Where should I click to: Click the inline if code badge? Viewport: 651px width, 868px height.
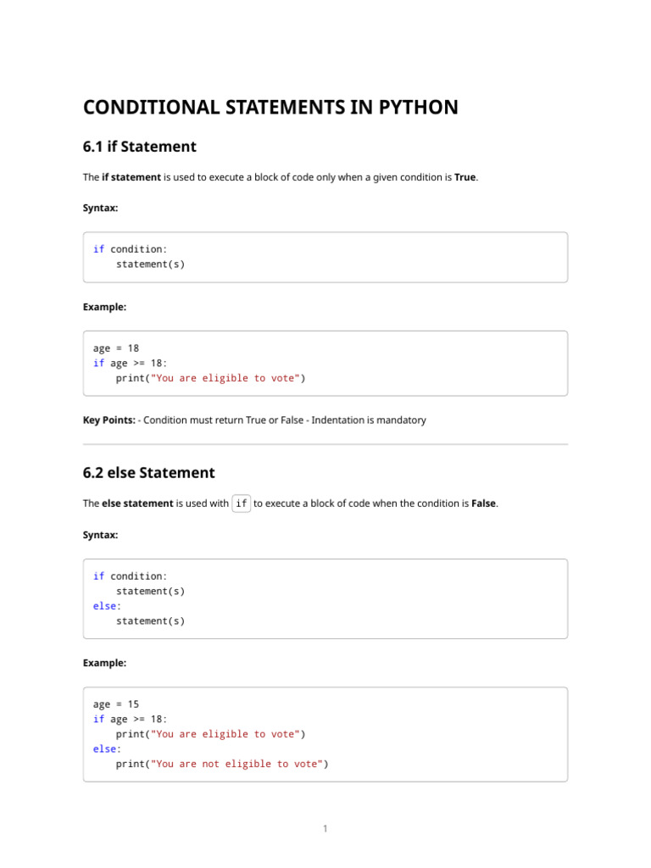[242, 504]
